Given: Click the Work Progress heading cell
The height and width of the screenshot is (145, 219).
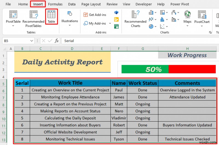Looking at the screenshot, I should point(187,55).
